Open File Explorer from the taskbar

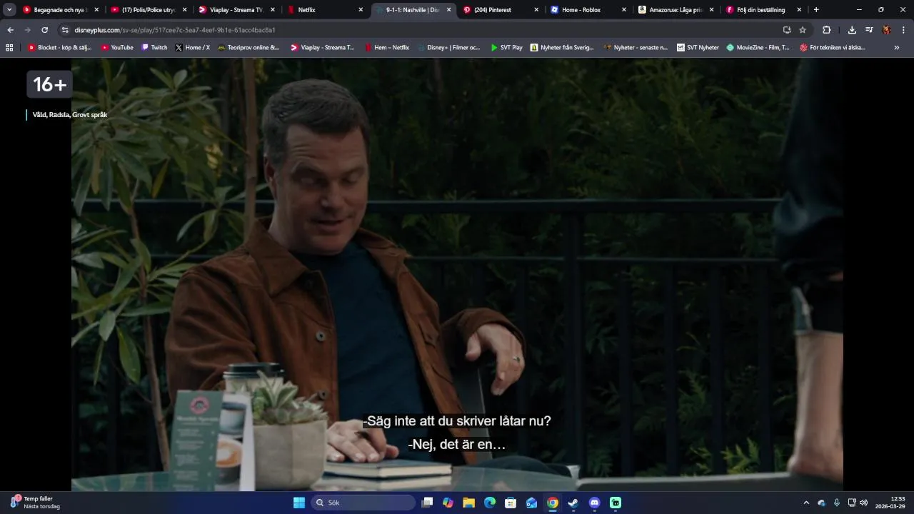468,503
